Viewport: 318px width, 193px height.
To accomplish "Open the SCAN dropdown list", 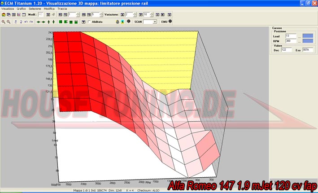I will pos(155,22).
